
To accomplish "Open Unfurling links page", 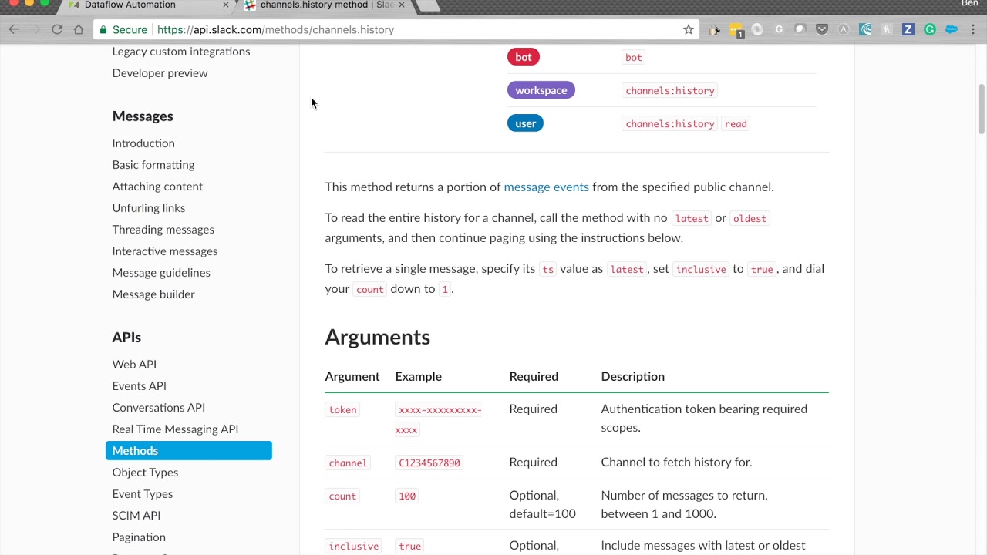I will tap(149, 208).
